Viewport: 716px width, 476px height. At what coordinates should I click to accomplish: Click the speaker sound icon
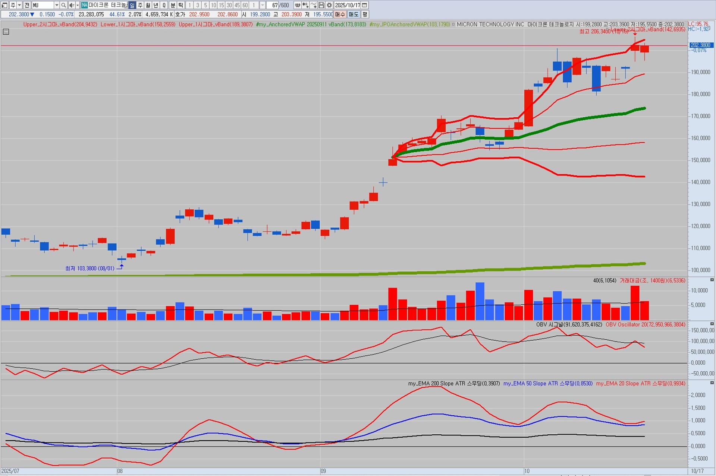coord(71,5)
